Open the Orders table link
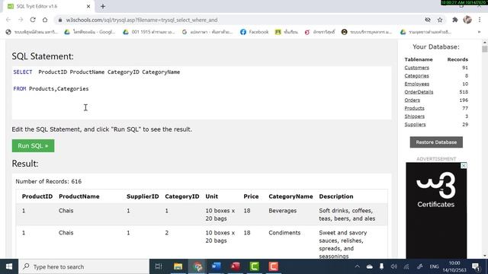This screenshot has height=274, width=488. [412, 100]
